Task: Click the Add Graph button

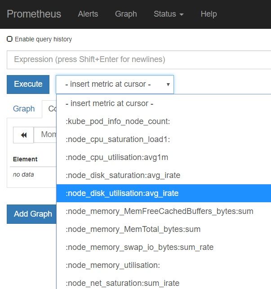Action: [x=32, y=214]
